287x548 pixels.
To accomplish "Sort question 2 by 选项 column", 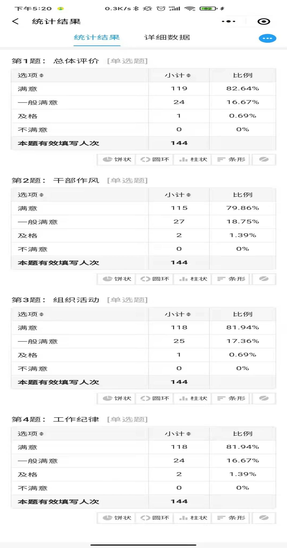I will (31, 195).
